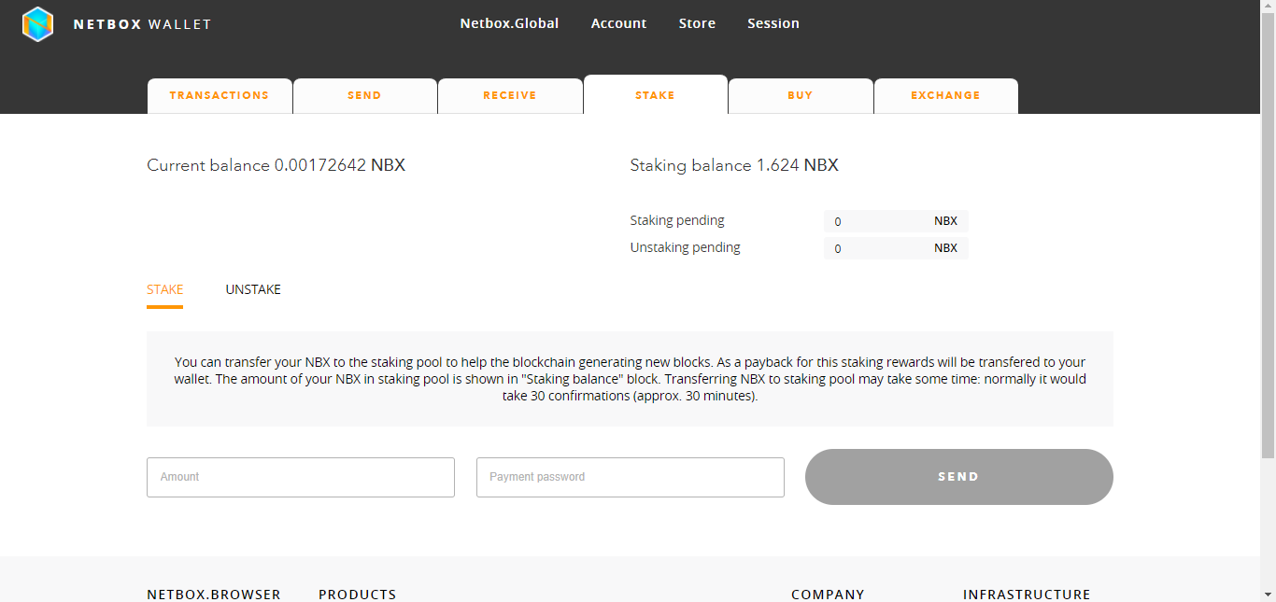Select the STAKE sub-tab

[x=164, y=289]
